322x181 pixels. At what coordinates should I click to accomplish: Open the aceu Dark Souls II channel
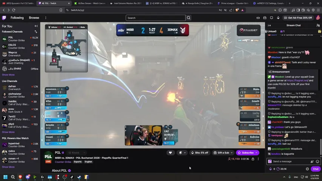click(20, 110)
